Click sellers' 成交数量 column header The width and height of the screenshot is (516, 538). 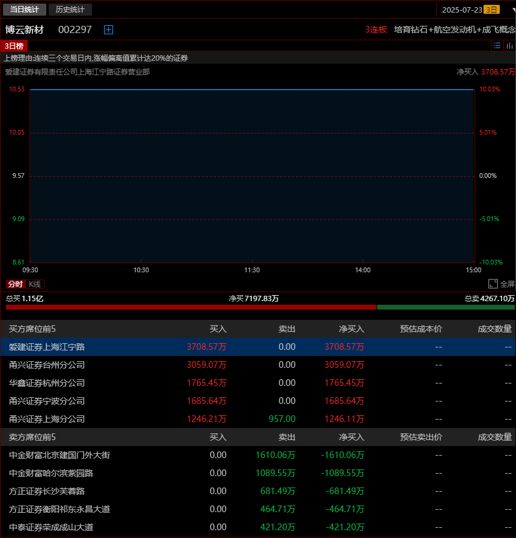coord(495,437)
